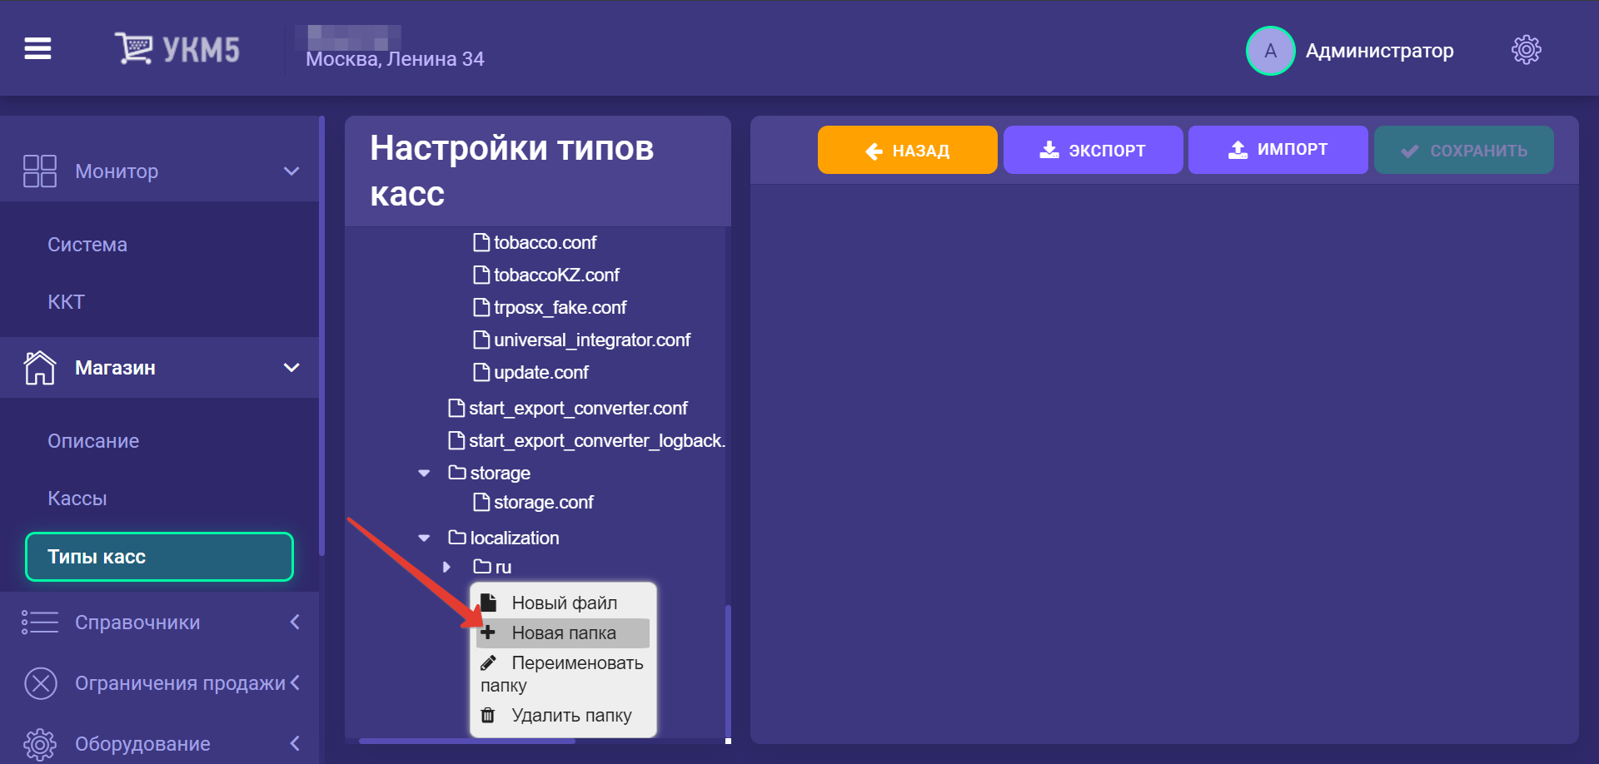The image size is (1599, 764).
Task: Choose Новая папка in context menu
Action: coord(563,633)
